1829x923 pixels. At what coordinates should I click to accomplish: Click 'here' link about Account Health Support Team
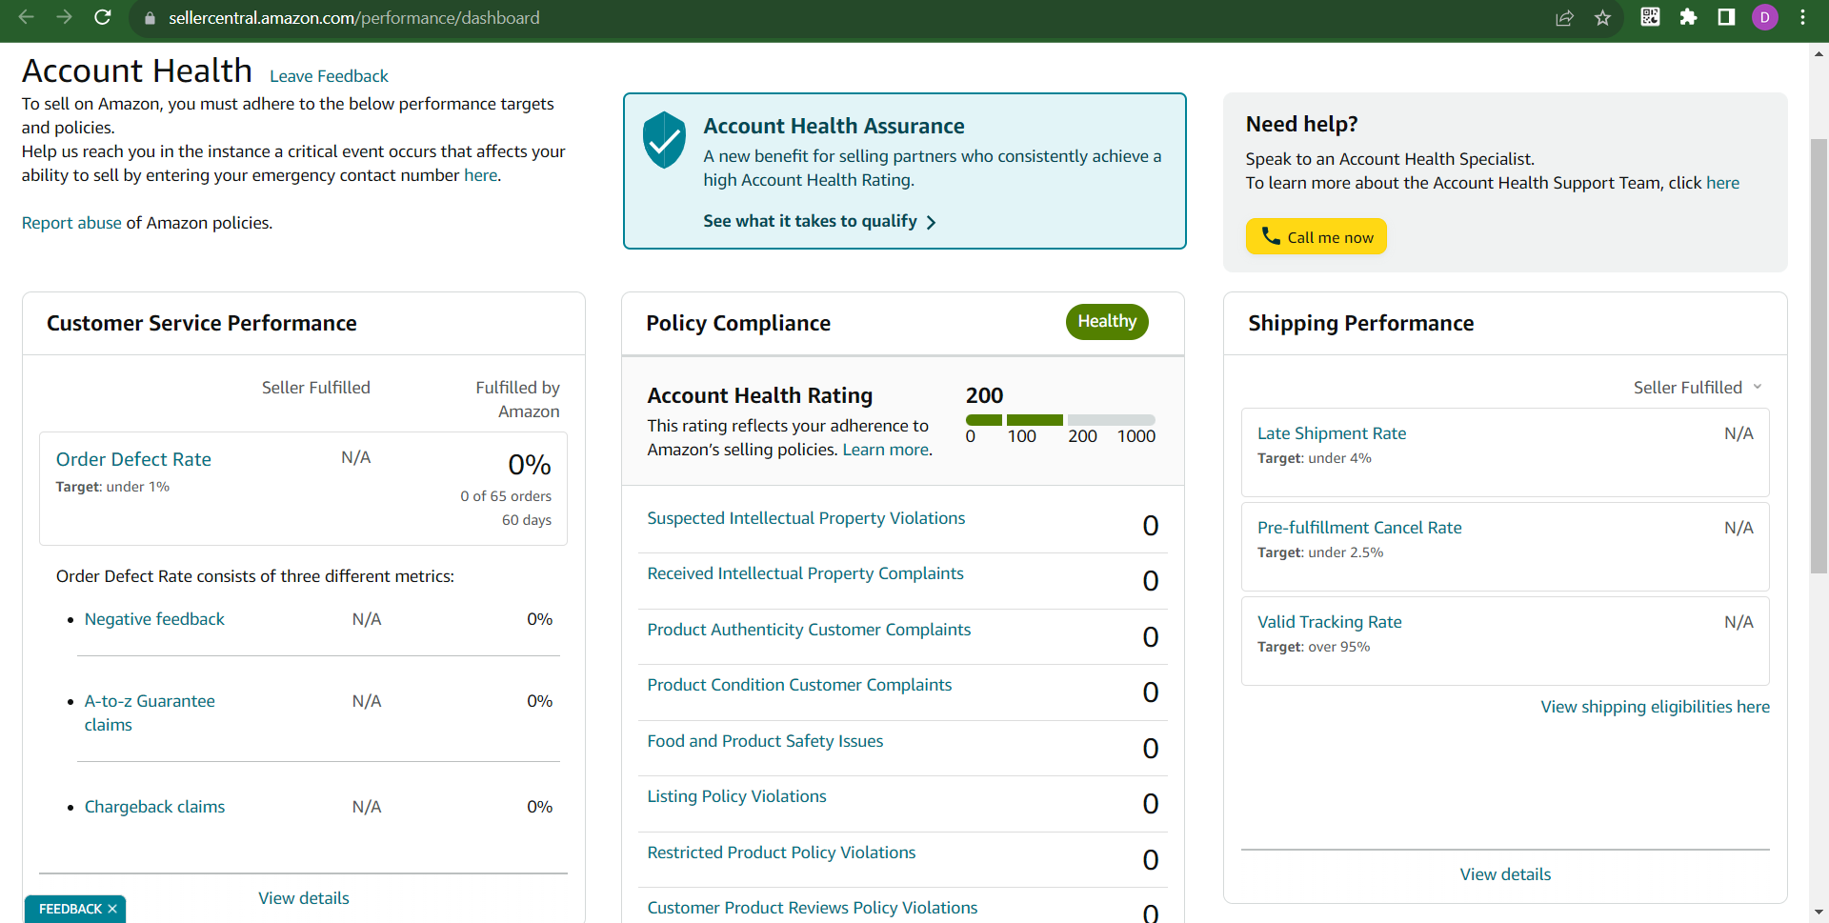pos(1722,183)
